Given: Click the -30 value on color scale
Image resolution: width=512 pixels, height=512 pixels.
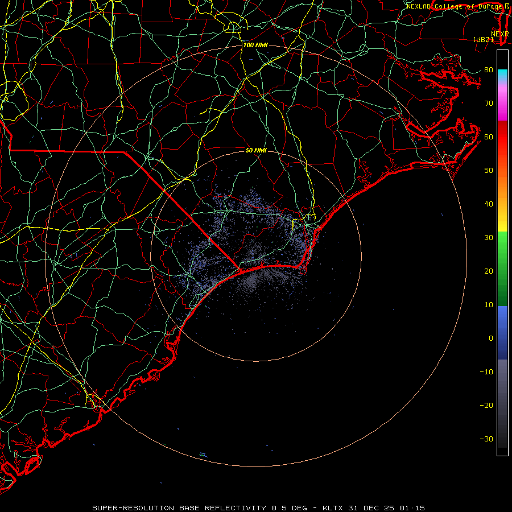Looking at the screenshot, I should (486, 439).
